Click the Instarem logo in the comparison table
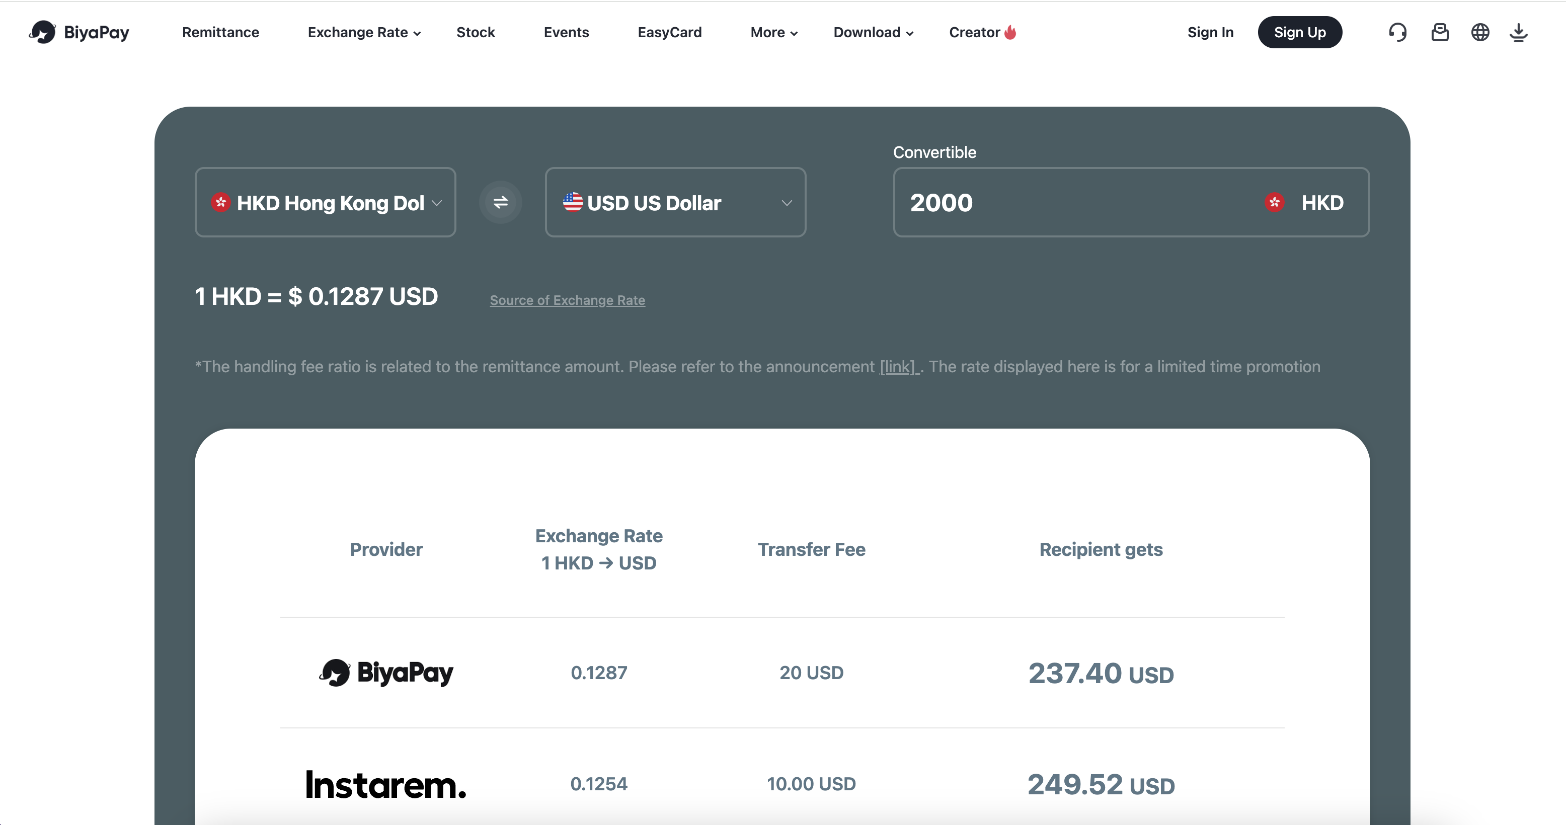The height and width of the screenshot is (825, 1566). tap(385, 784)
